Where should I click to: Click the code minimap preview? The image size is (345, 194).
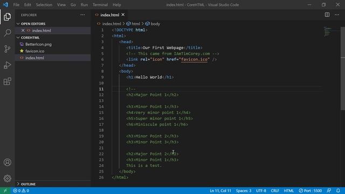pos(328,32)
